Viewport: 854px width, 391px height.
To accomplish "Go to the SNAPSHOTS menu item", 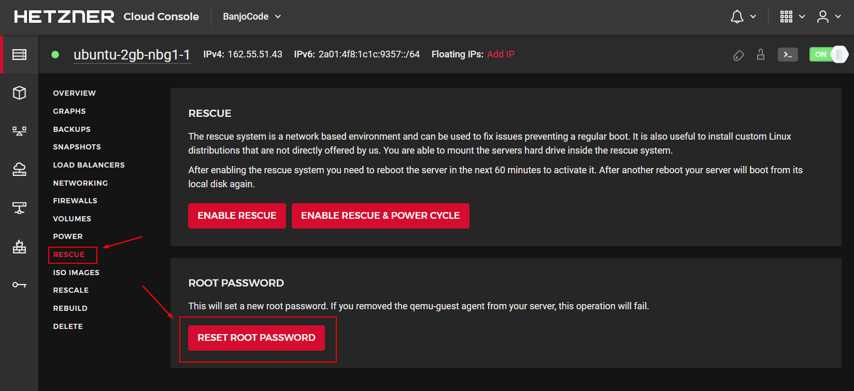I will 77,147.
